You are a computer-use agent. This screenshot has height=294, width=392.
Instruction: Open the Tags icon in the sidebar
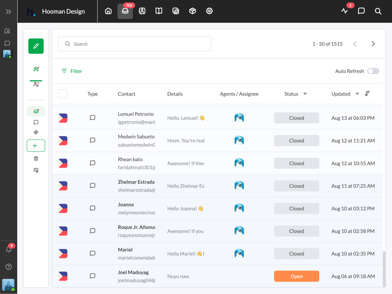pos(36,132)
